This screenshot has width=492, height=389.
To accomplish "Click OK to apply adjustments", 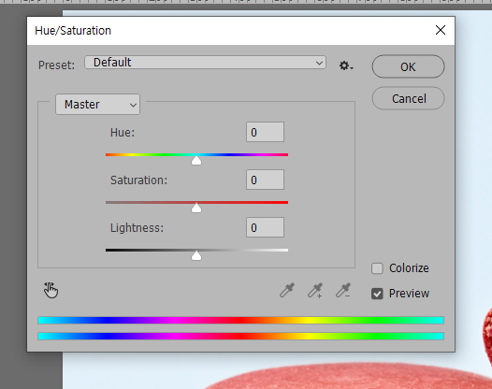I will click(x=408, y=66).
